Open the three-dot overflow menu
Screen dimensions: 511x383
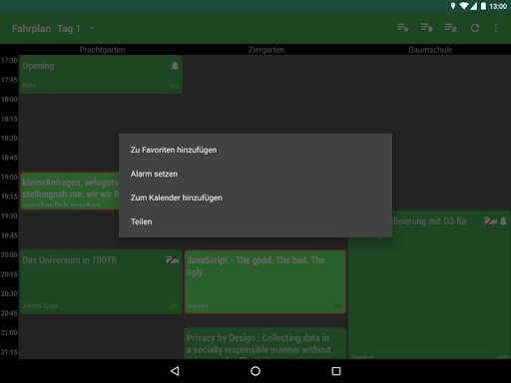(x=496, y=28)
